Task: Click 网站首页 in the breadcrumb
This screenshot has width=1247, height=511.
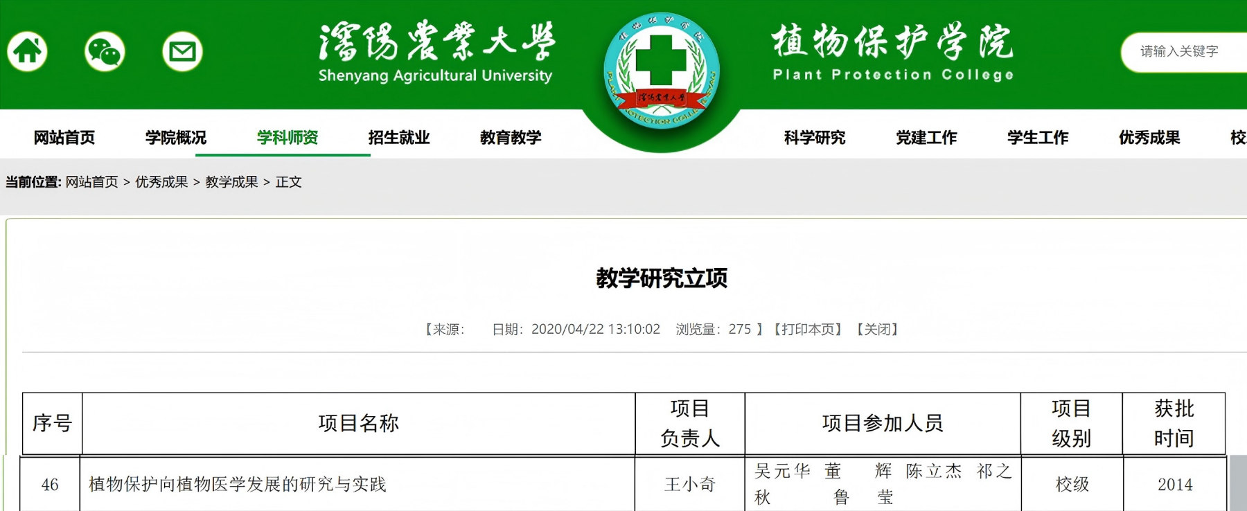Action: tap(92, 182)
